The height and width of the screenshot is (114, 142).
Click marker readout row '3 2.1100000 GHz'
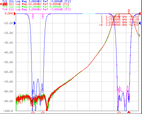[120, 22]
